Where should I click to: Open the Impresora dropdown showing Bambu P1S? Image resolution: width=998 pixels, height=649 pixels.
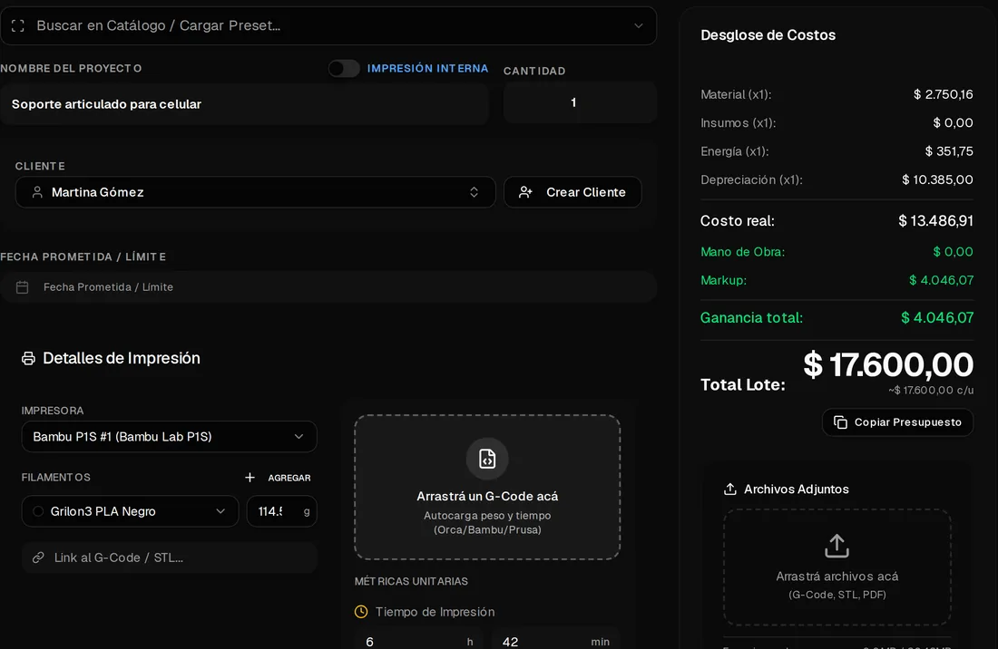[x=170, y=437]
